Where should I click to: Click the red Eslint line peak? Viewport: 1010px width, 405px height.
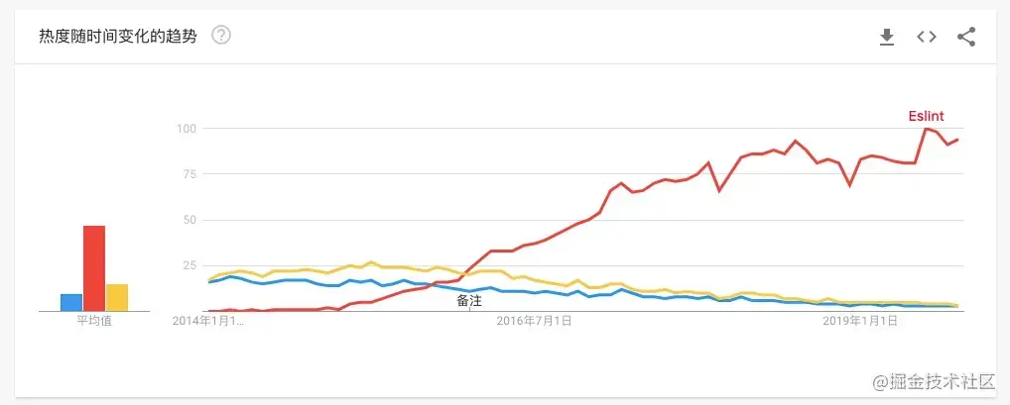[927, 129]
